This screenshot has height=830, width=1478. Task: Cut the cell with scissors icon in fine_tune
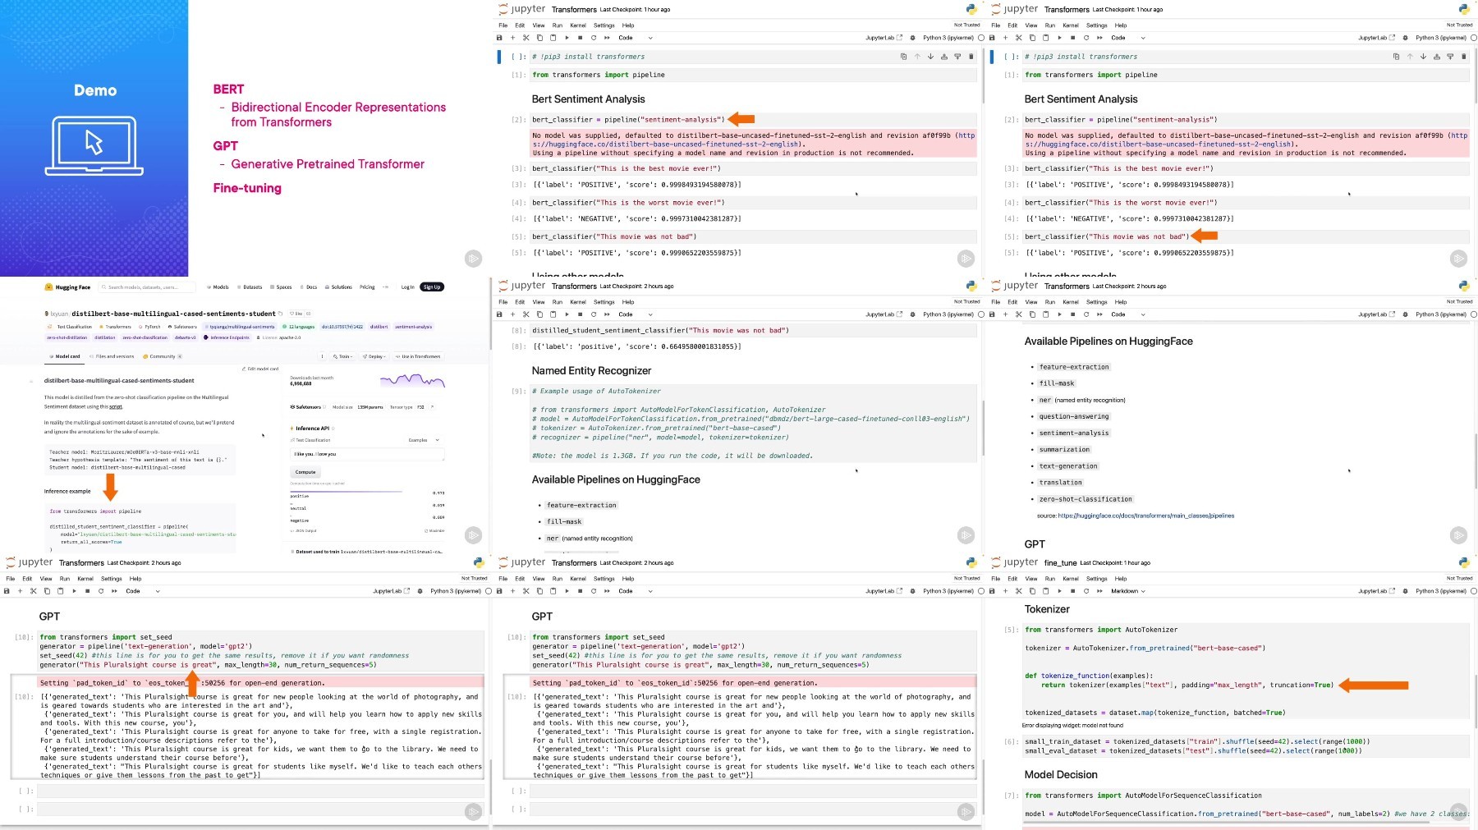coord(1019,591)
